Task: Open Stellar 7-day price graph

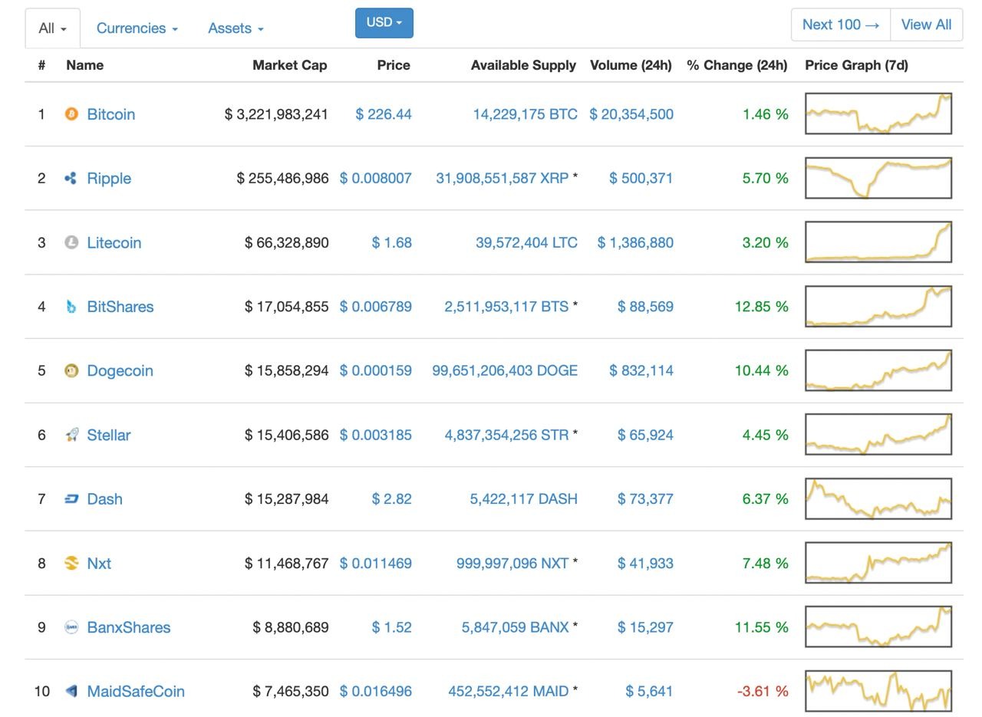Action: pos(878,434)
